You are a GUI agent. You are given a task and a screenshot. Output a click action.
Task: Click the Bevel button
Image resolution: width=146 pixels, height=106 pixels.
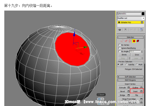click(122, 91)
